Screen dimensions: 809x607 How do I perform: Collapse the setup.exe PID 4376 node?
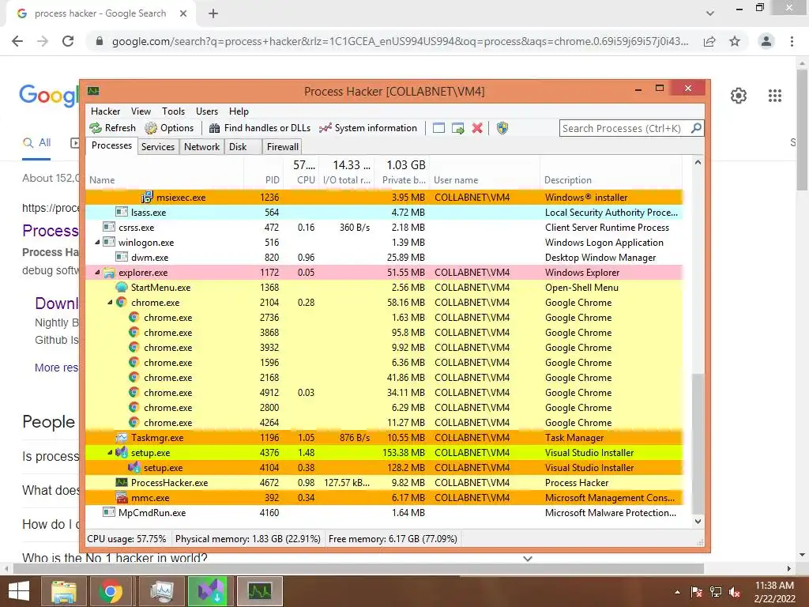tap(109, 453)
